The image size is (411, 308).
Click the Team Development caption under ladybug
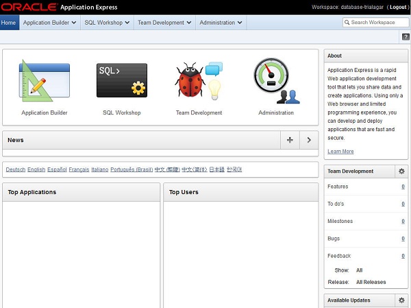[199, 112]
